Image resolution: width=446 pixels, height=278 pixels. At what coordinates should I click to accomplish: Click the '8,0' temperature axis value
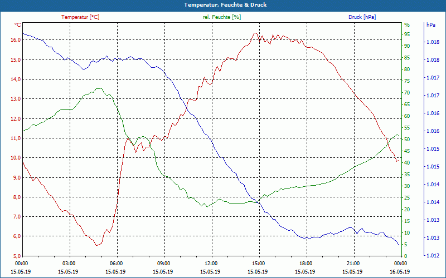(x=17, y=197)
